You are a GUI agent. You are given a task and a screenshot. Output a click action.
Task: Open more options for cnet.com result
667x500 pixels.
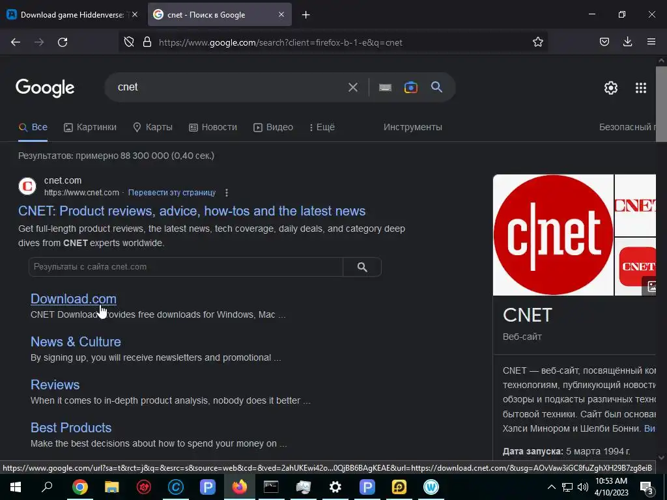point(227,193)
